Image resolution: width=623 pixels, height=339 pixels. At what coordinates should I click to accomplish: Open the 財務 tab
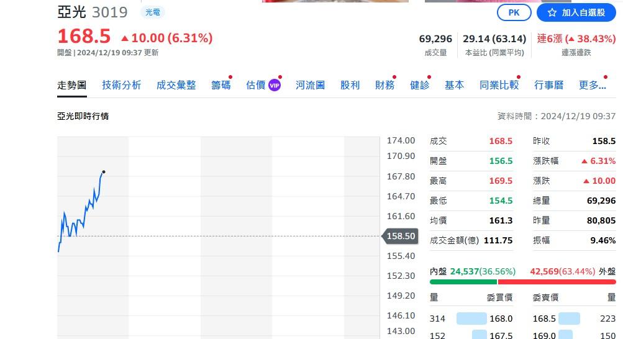(384, 85)
